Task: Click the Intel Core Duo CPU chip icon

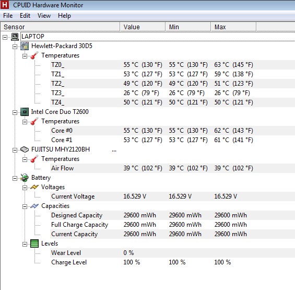Action: [25, 112]
